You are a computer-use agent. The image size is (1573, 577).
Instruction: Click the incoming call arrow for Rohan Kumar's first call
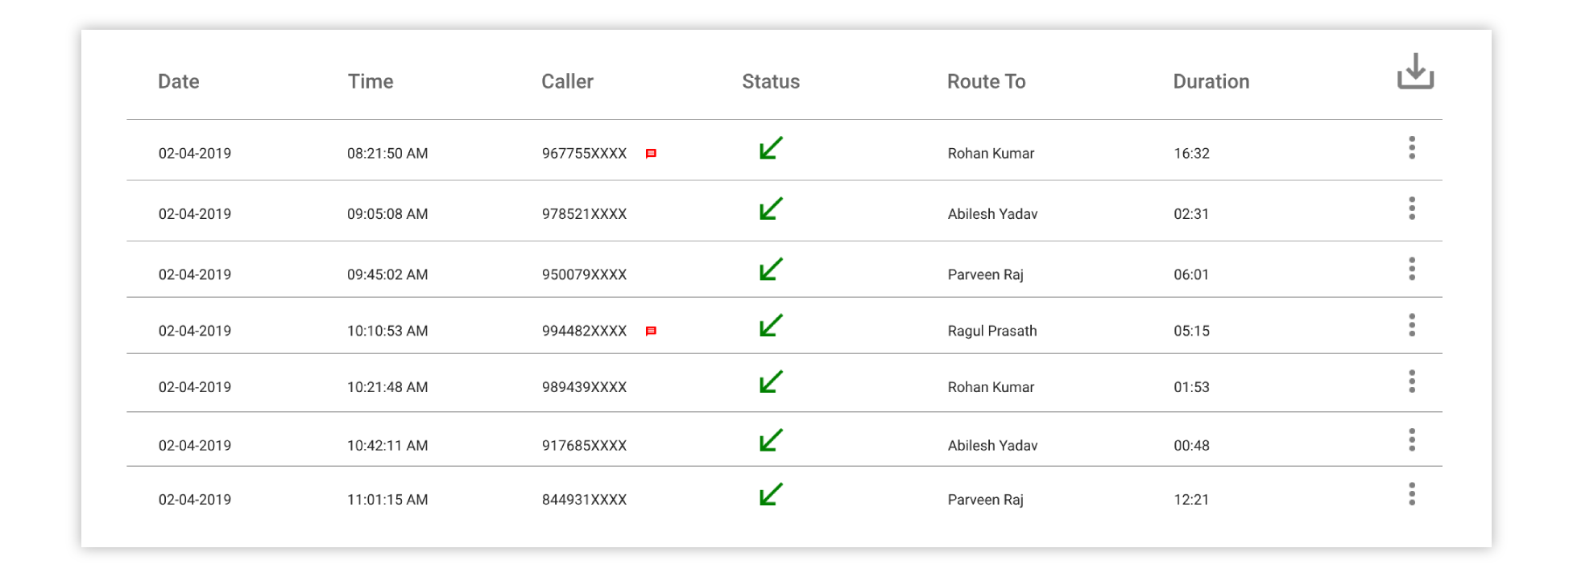[770, 148]
